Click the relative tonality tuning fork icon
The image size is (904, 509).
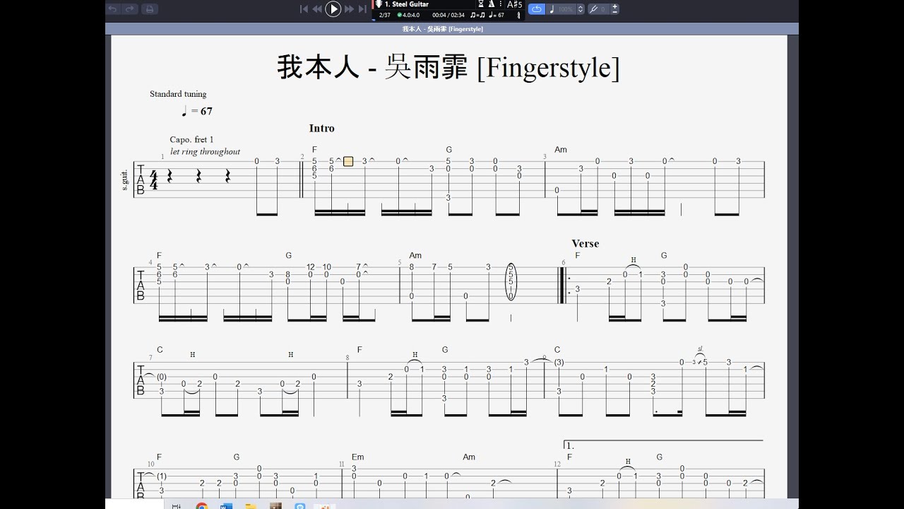pos(594,9)
